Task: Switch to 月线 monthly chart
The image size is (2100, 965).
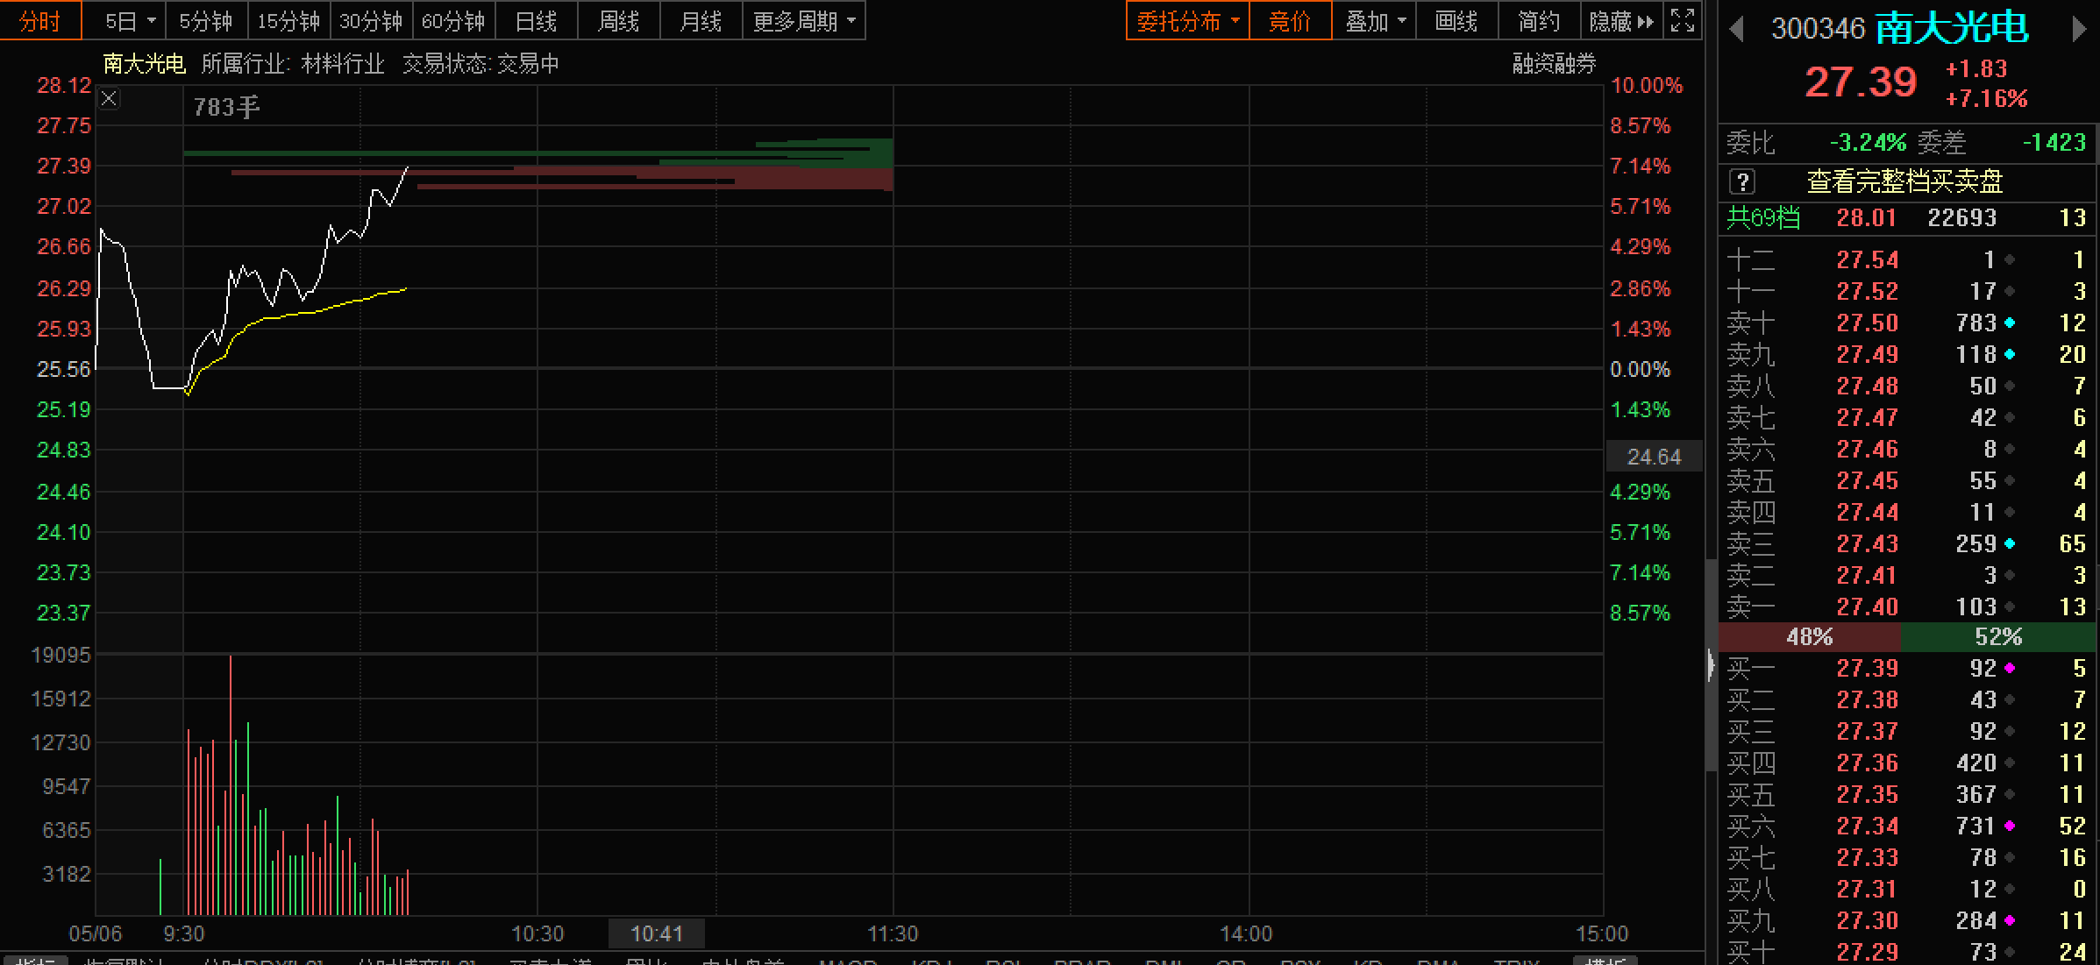Action: point(701,21)
